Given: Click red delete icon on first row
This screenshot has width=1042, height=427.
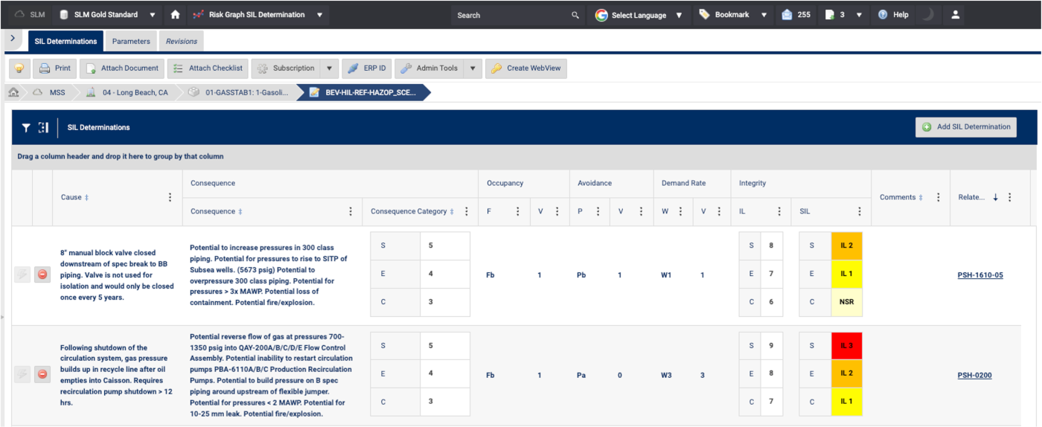Looking at the screenshot, I should pos(42,274).
